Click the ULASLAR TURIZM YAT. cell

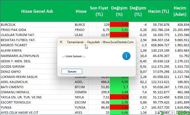37,35
